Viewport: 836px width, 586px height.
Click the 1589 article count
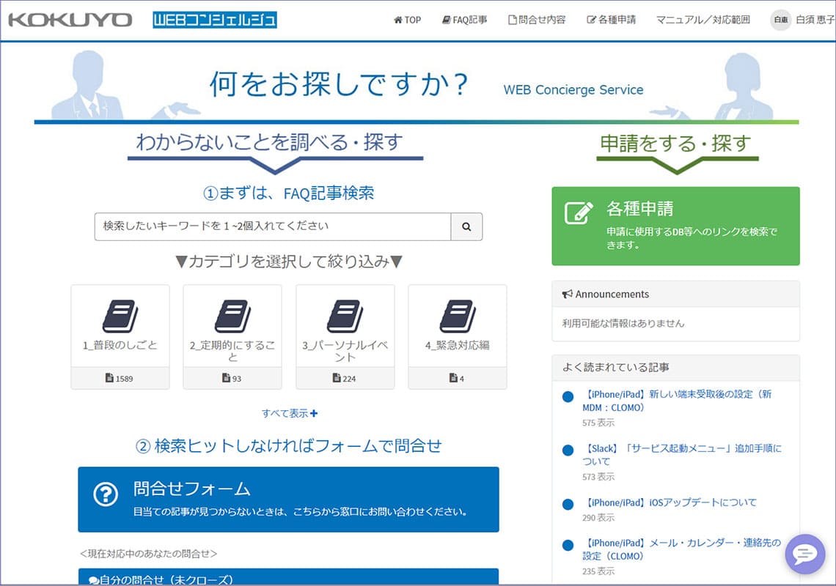tap(120, 378)
